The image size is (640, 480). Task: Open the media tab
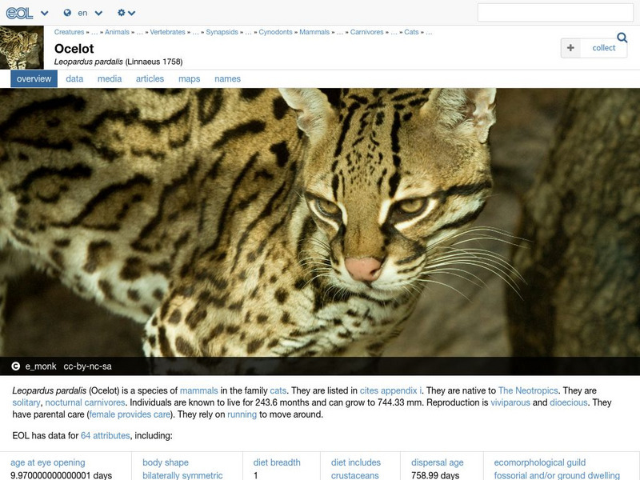tap(109, 79)
